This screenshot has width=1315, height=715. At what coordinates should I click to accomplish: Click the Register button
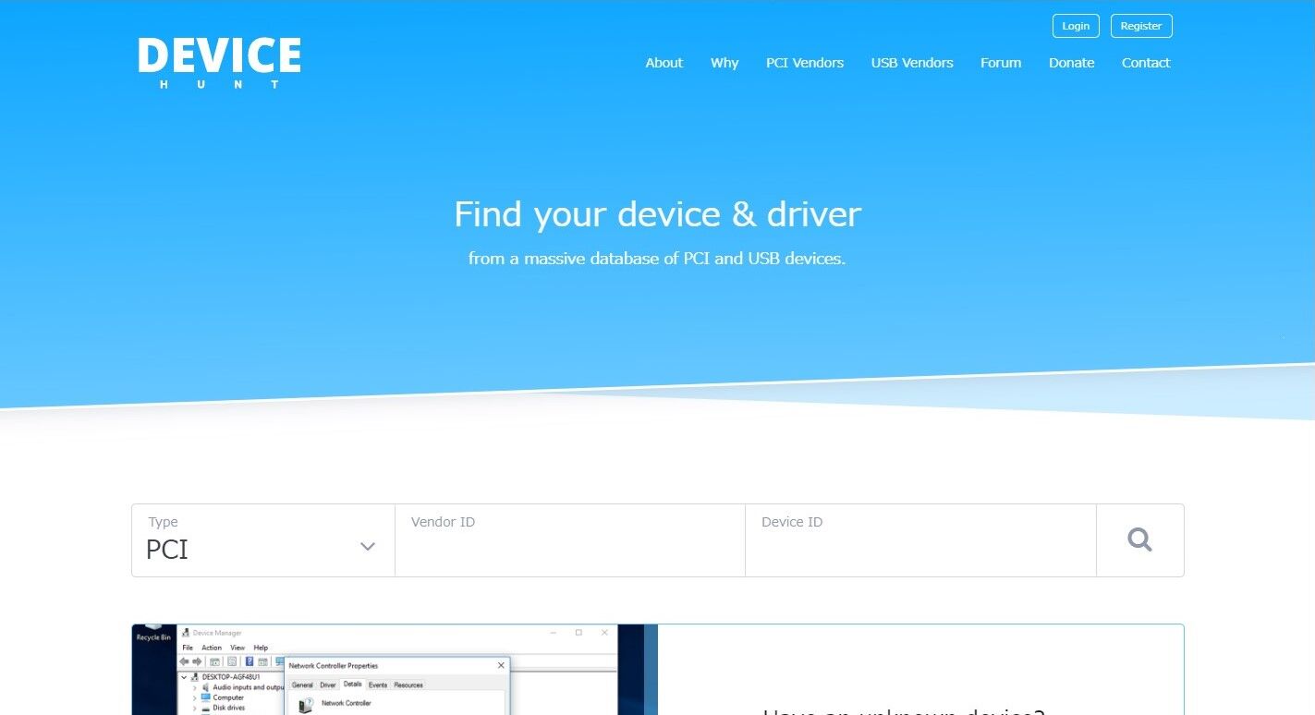coord(1141,26)
